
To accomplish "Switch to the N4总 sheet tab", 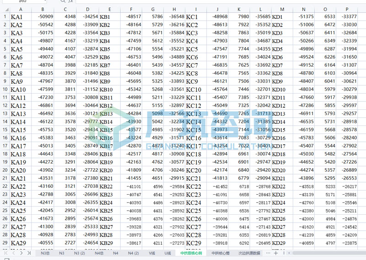I will click(99, 253).
